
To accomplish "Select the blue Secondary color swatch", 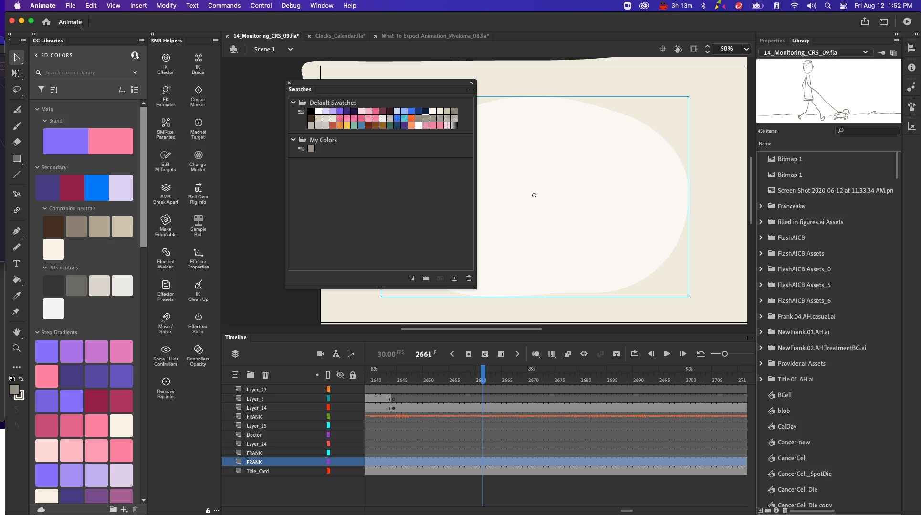I will 96,188.
